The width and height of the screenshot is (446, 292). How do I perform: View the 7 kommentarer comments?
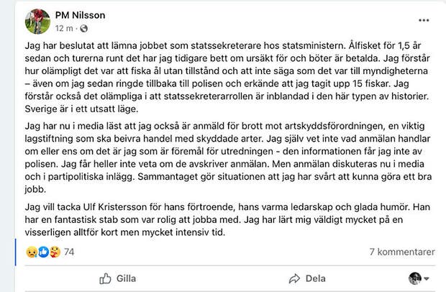pyautogui.click(x=401, y=252)
